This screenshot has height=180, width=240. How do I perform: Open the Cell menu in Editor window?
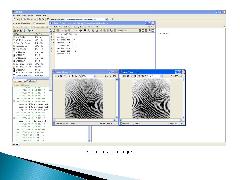tap(65, 27)
